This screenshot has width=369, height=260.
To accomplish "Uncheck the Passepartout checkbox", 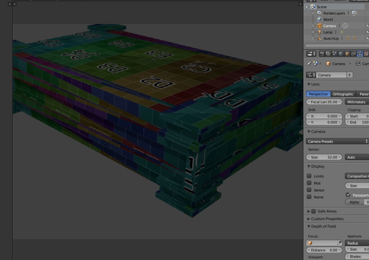I will click(348, 195).
